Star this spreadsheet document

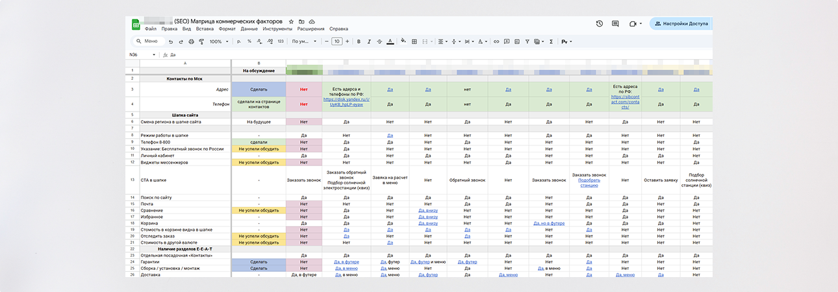pos(291,21)
